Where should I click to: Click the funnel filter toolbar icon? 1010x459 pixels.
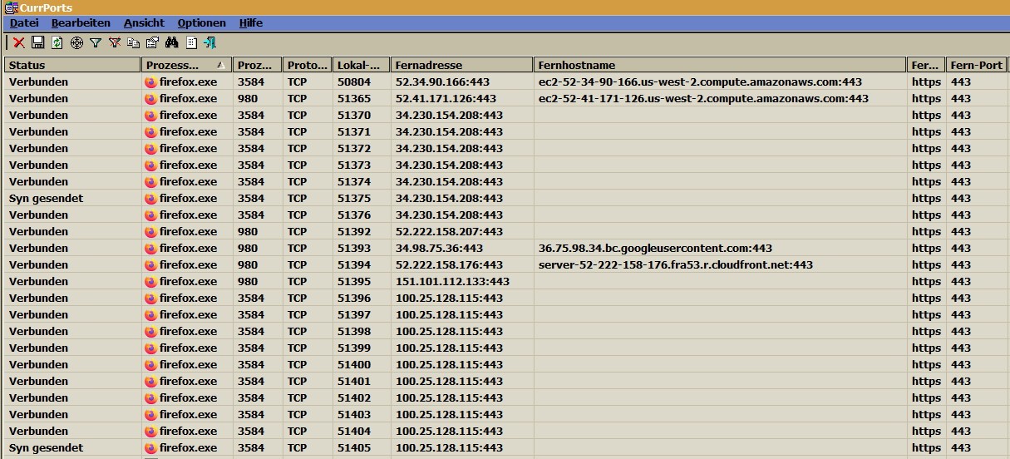click(96, 42)
